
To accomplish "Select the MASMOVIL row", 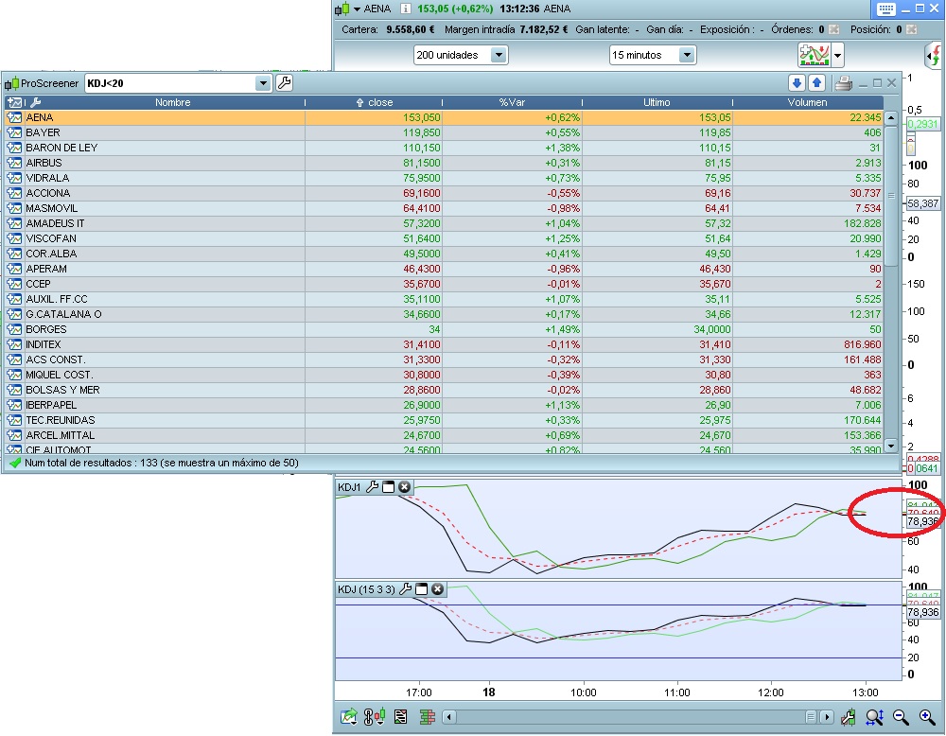I will [x=444, y=208].
